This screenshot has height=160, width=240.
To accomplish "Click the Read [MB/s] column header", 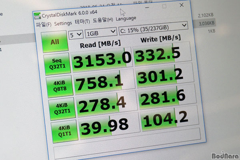I will pyautogui.click(x=100, y=44).
